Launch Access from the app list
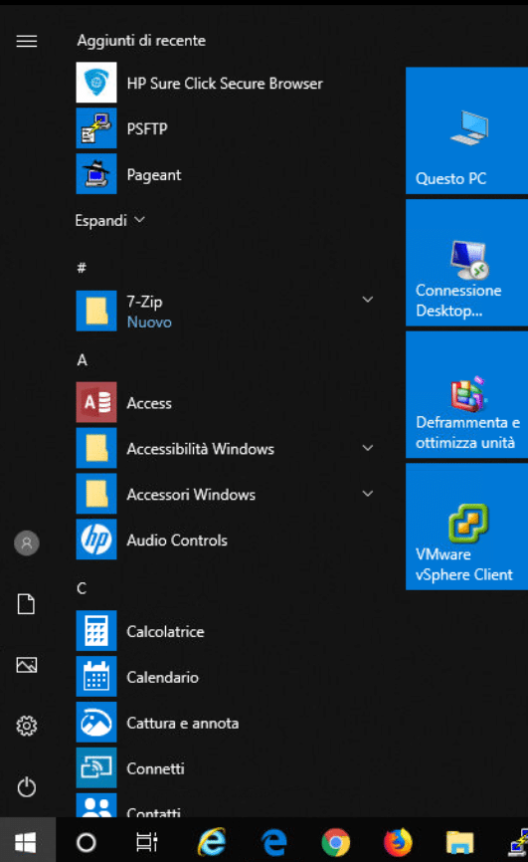 pyautogui.click(x=226, y=402)
